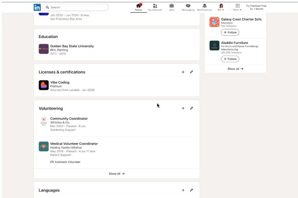Follow Galaxy Crest Charter School

(230, 32)
